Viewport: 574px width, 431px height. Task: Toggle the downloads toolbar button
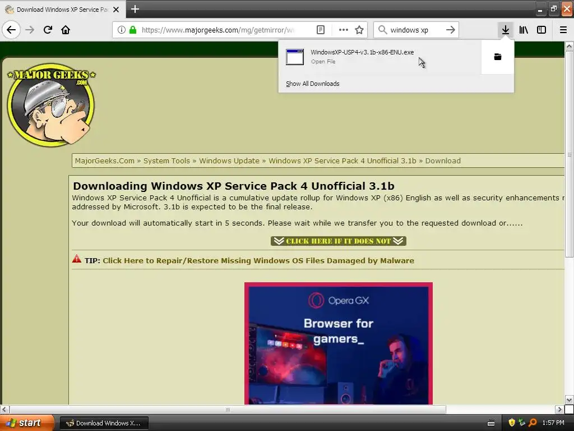click(x=506, y=30)
